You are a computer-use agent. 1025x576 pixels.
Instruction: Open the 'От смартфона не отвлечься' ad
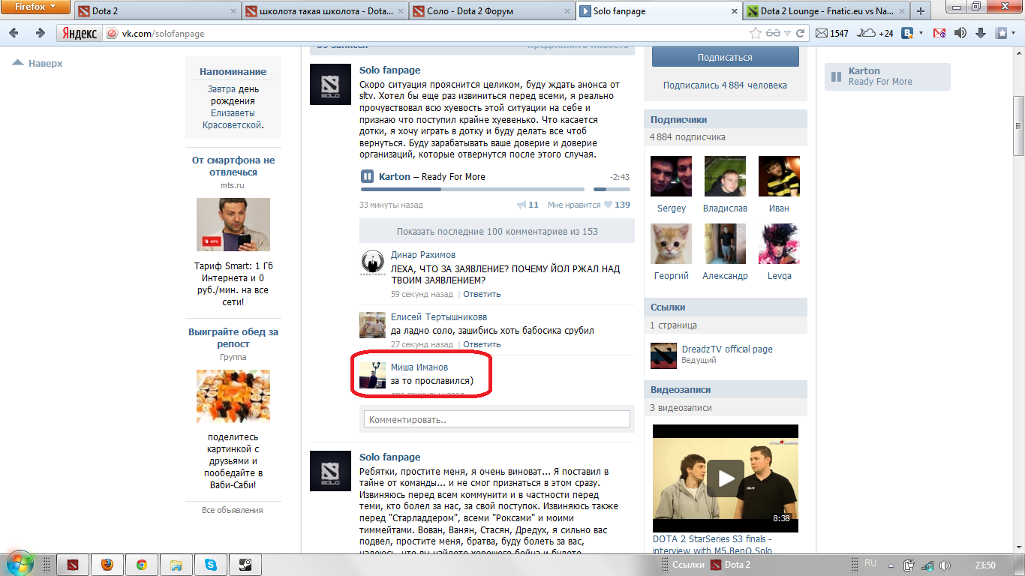pos(233,166)
